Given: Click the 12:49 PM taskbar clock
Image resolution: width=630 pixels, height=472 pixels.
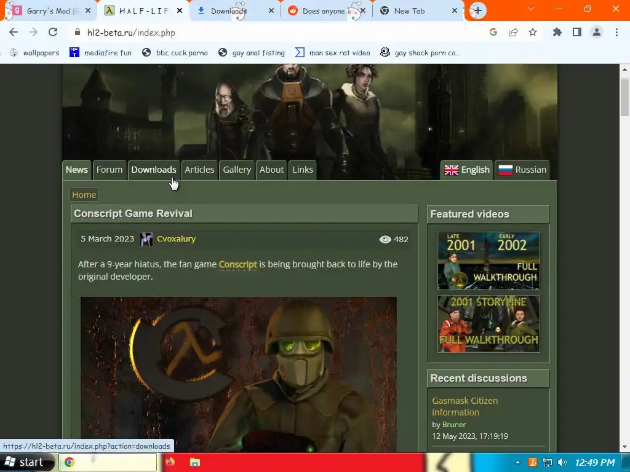Looking at the screenshot, I should pyautogui.click(x=595, y=462).
